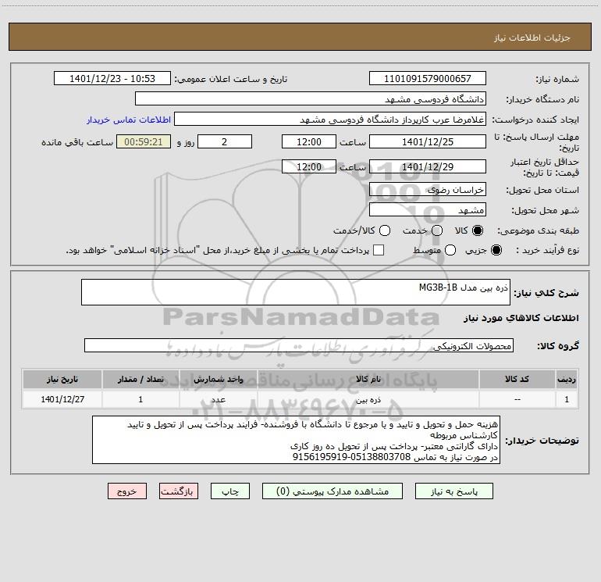Click table cell ذره بین
The width and height of the screenshot is (601, 582).
click(x=368, y=399)
